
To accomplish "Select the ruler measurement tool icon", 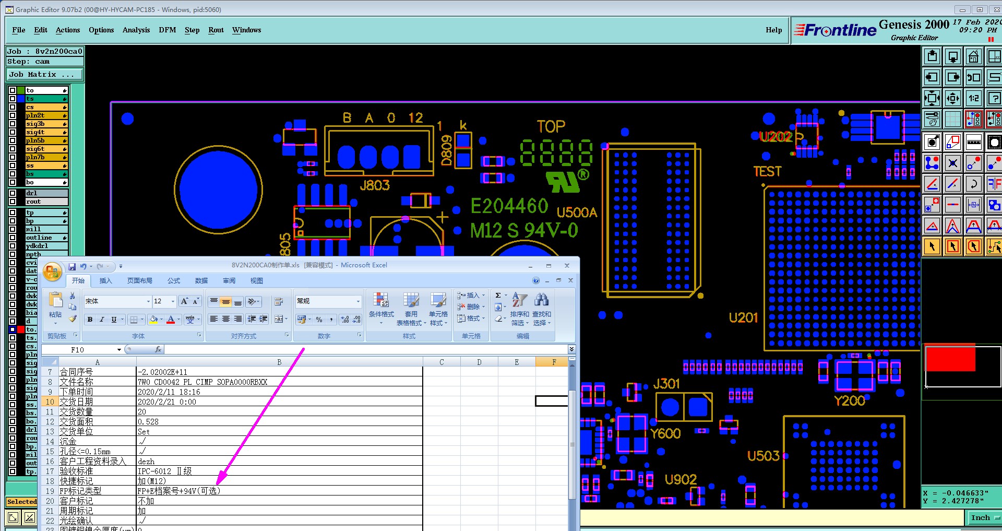I will coord(973,142).
